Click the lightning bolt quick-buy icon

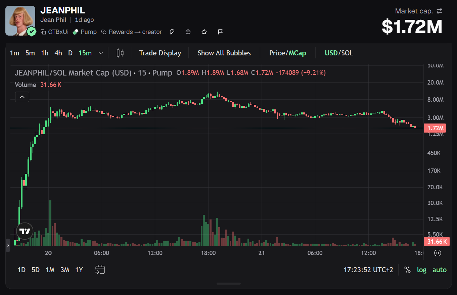172,32
